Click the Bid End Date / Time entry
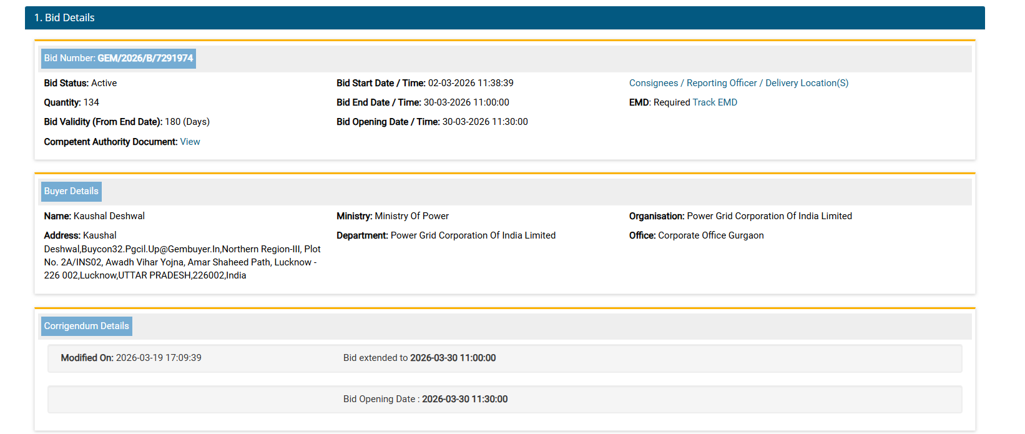This screenshot has height=434, width=1025. pos(423,102)
